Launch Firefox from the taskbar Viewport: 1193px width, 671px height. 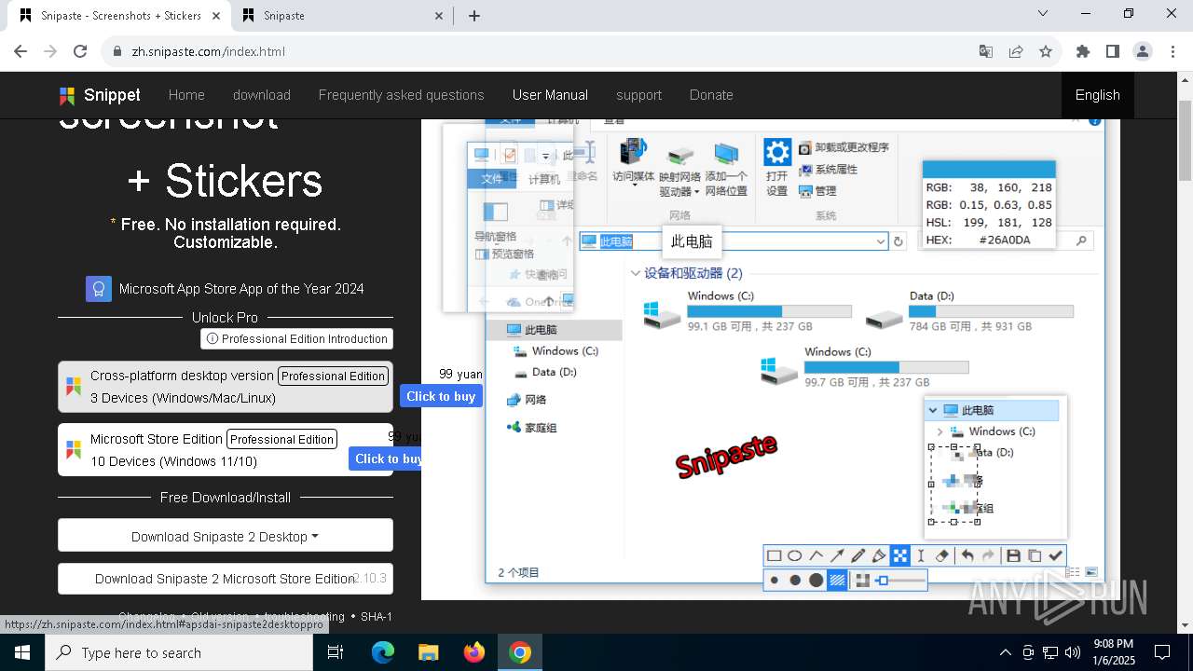474,652
